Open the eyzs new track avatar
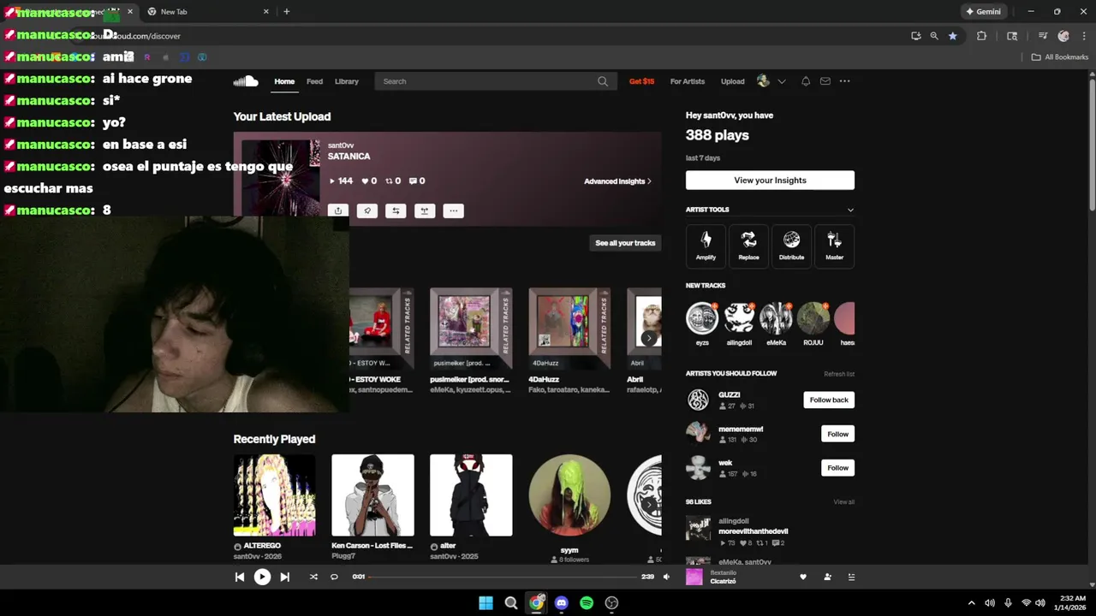The width and height of the screenshot is (1096, 616). (702, 317)
